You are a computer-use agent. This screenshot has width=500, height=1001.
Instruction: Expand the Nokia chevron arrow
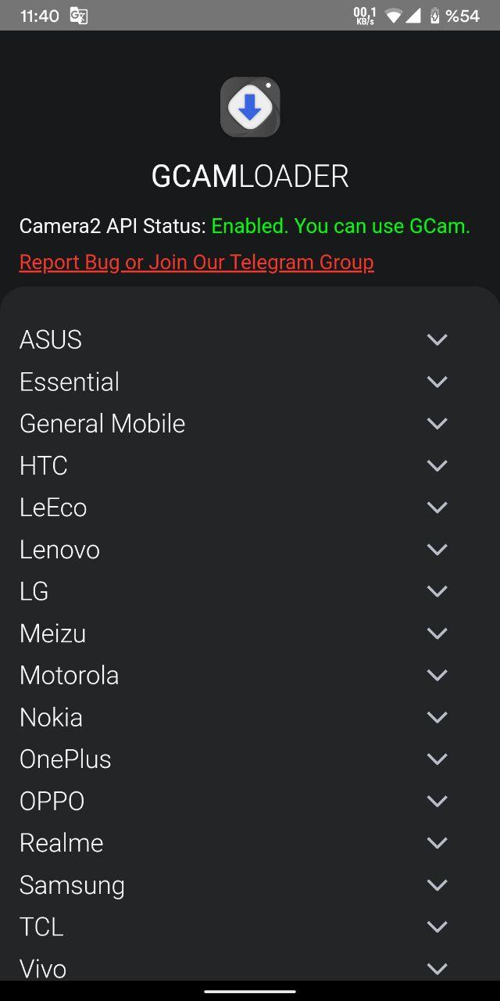437,717
